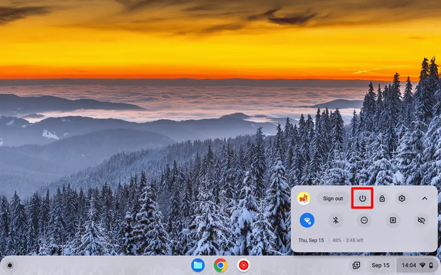Launch Google Chrome from the shelf
Viewport: 441px width, 275px height.
point(220,265)
